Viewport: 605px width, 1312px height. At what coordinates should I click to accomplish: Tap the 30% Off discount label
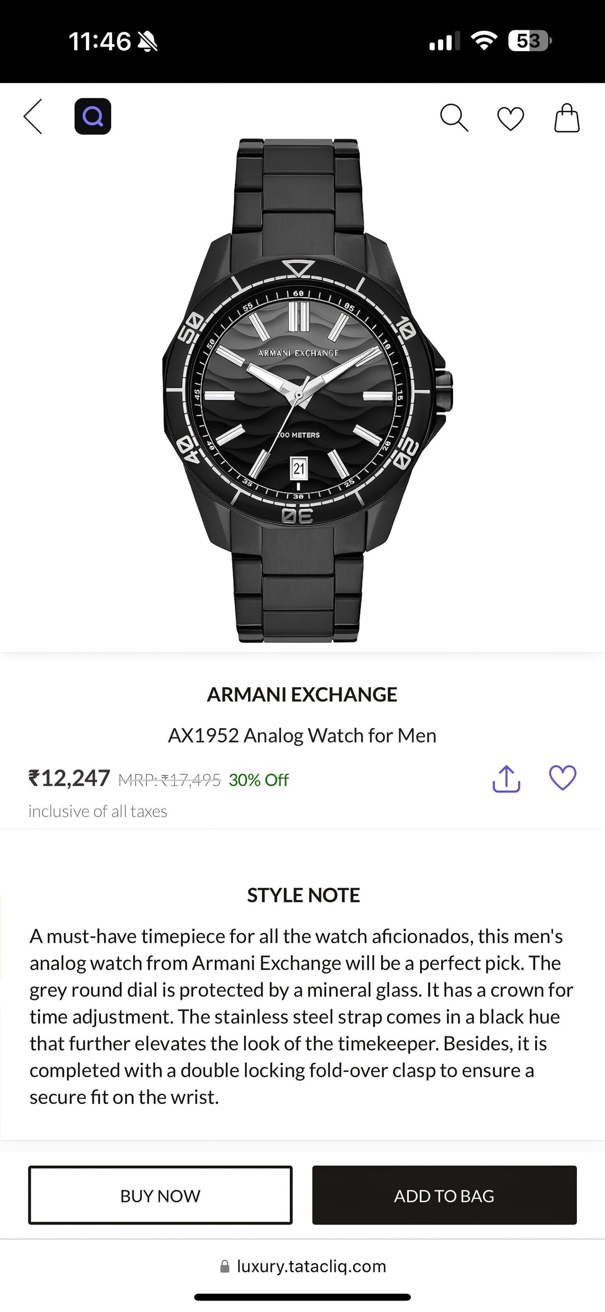click(258, 780)
